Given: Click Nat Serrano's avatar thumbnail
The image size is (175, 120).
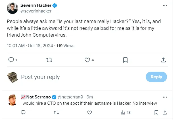Looking at the screenshot, I should point(12,100).
